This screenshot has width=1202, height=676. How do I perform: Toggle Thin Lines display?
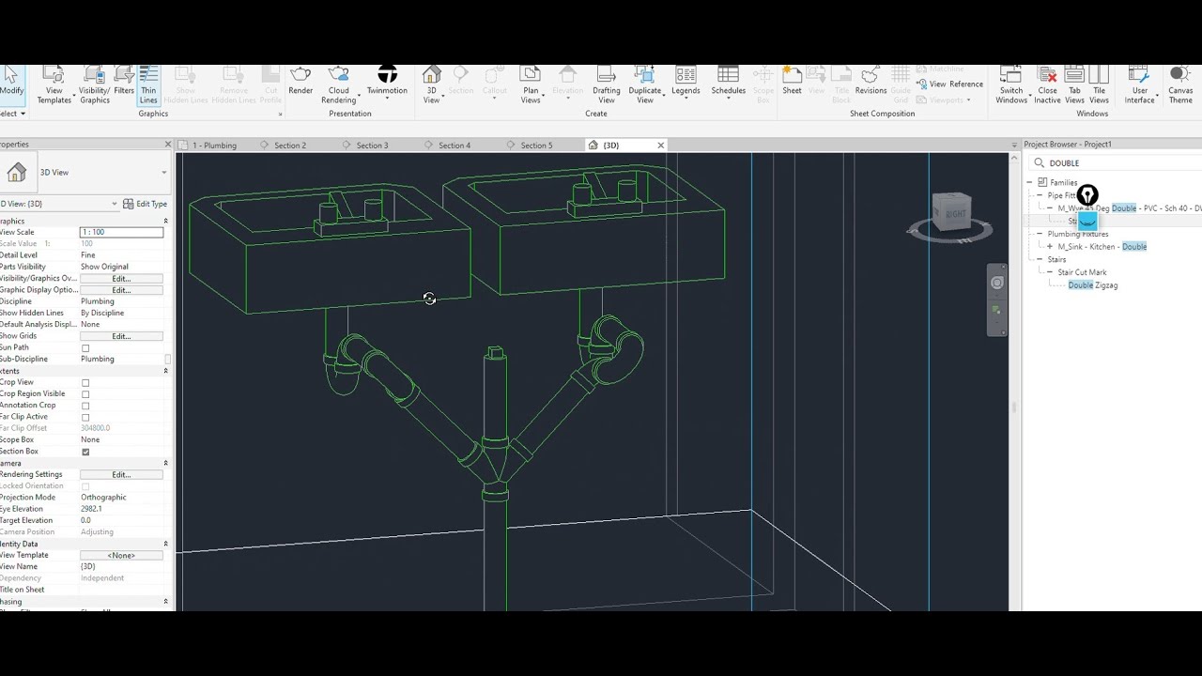point(148,84)
